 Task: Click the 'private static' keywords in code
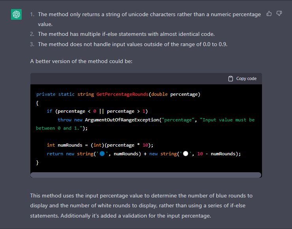pos(55,94)
